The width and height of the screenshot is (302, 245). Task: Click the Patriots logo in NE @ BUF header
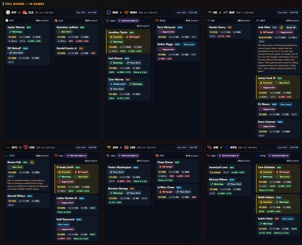209,12
